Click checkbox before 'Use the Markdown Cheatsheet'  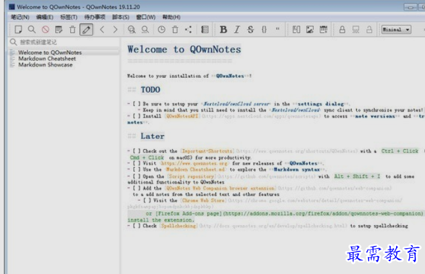click(x=136, y=170)
